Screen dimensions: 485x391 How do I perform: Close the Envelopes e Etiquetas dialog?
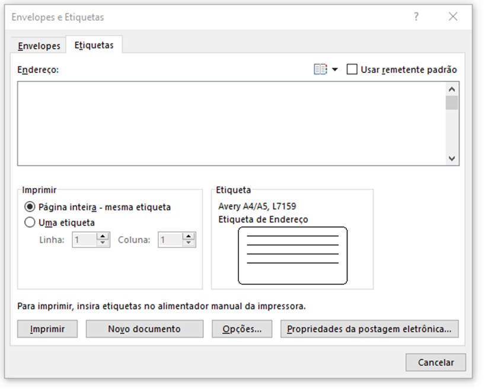click(453, 17)
